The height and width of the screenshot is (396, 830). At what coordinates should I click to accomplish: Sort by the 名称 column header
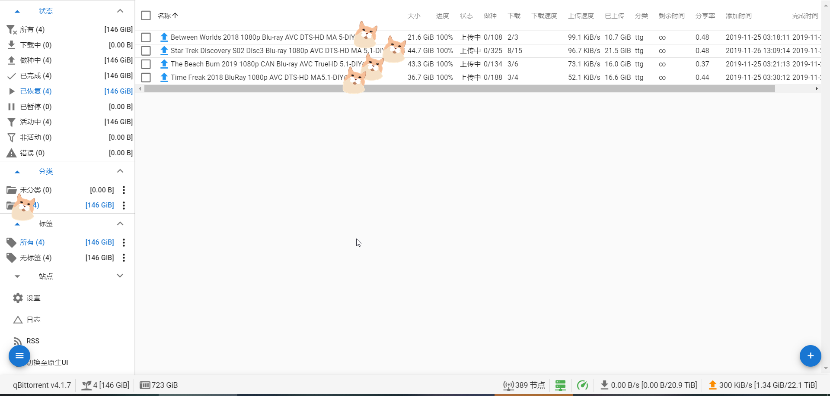click(168, 16)
